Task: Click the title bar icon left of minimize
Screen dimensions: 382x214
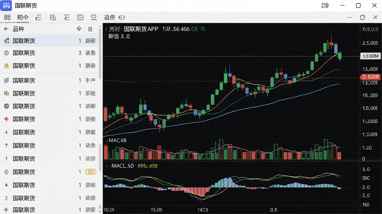Action: [325, 5]
